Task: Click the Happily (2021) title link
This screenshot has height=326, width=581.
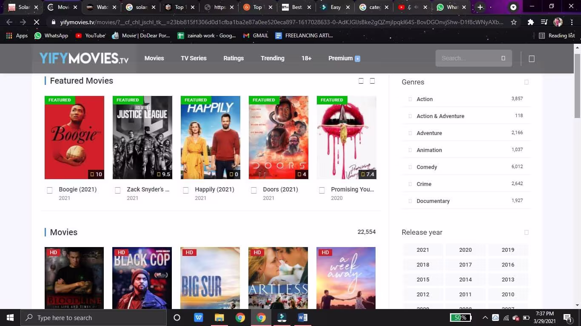Action: (214, 189)
